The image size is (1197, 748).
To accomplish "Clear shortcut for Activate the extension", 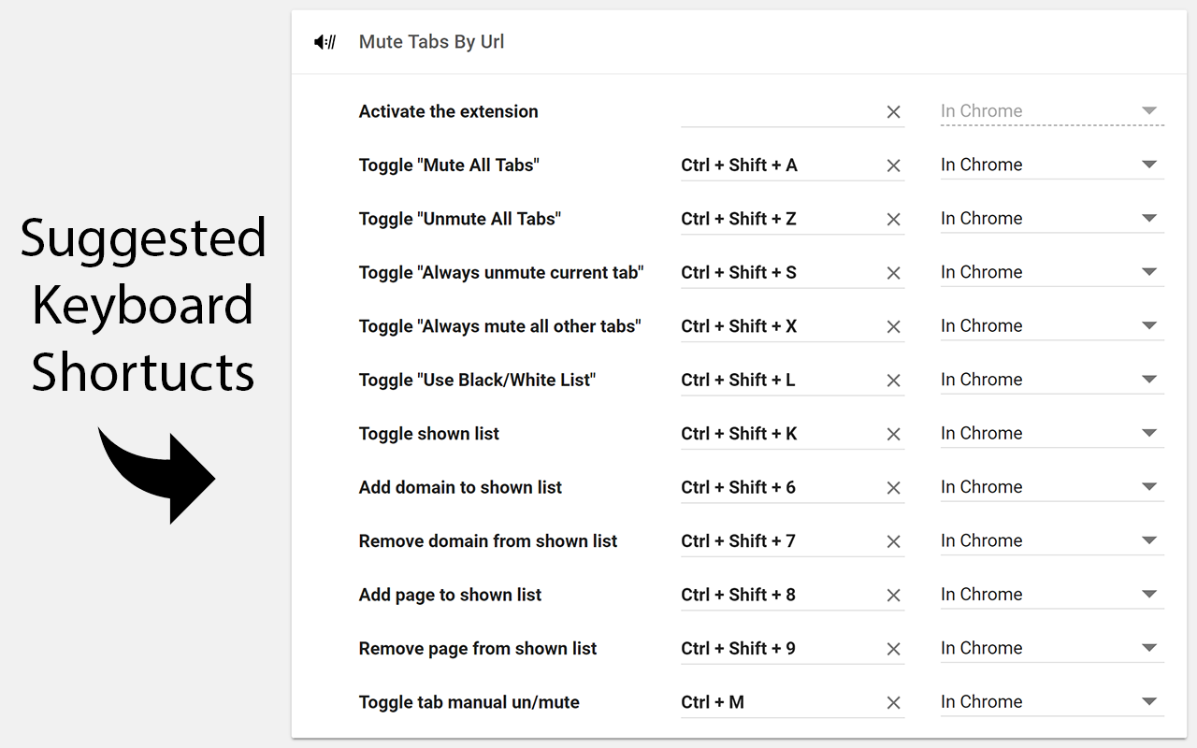I will click(x=893, y=112).
